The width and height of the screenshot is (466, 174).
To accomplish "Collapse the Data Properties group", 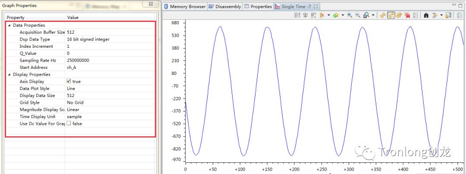I will tap(9, 25).
